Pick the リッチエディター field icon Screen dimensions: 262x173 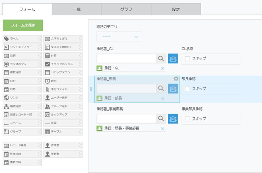(x=6, y=47)
